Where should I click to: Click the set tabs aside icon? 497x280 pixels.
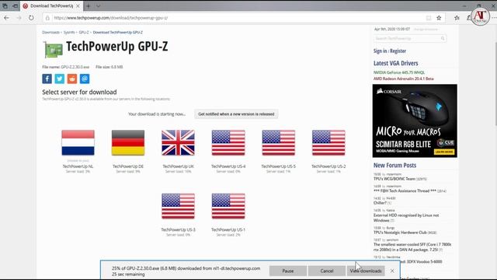pyautogui.click(x=15, y=5)
